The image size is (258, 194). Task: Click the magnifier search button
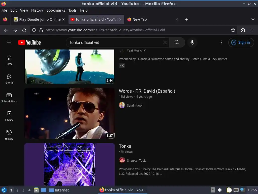177,42
